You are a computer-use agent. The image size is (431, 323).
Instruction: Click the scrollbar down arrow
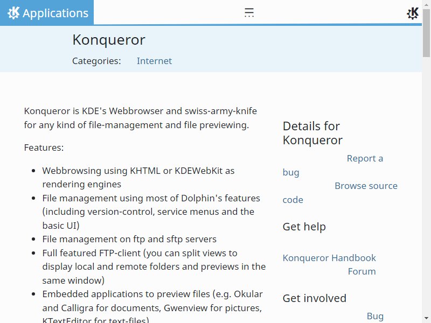click(426, 319)
